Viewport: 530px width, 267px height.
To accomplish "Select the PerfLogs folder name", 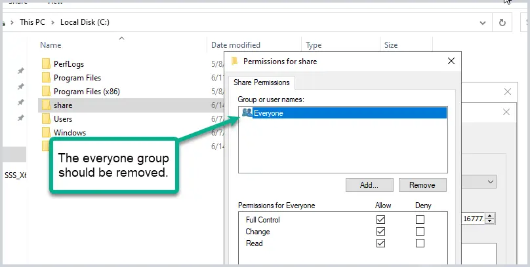I will pos(69,64).
